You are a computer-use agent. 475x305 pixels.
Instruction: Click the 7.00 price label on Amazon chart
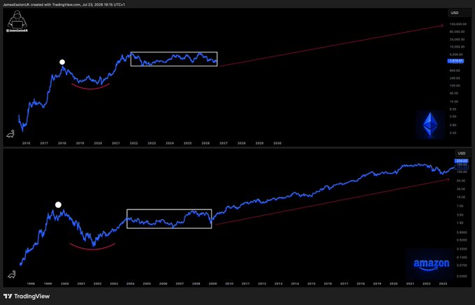pos(461,206)
